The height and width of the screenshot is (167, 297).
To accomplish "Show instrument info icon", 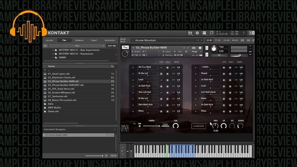I will click(200, 48).
